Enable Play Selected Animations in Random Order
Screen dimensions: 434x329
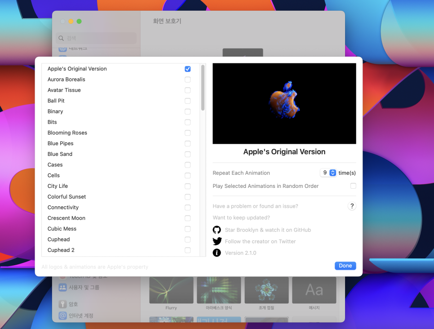click(353, 186)
